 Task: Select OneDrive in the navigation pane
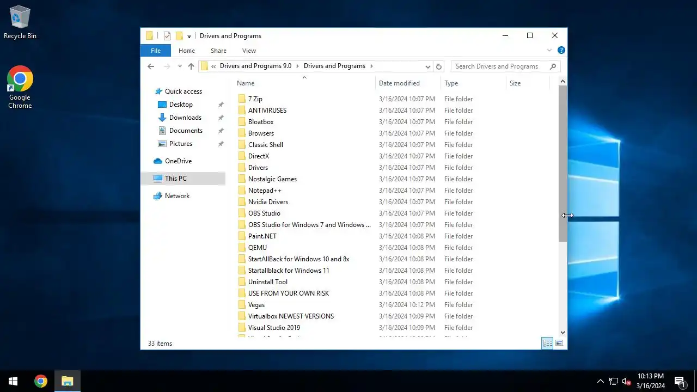pyautogui.click(x=178, y=161)
